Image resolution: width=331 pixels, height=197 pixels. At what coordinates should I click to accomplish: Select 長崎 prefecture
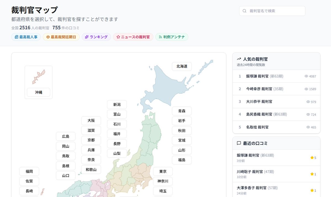[x=29, y=191]
